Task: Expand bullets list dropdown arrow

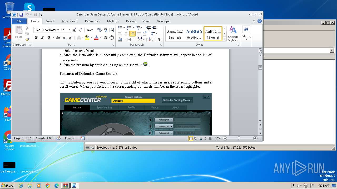Action: tap(124, 28)
